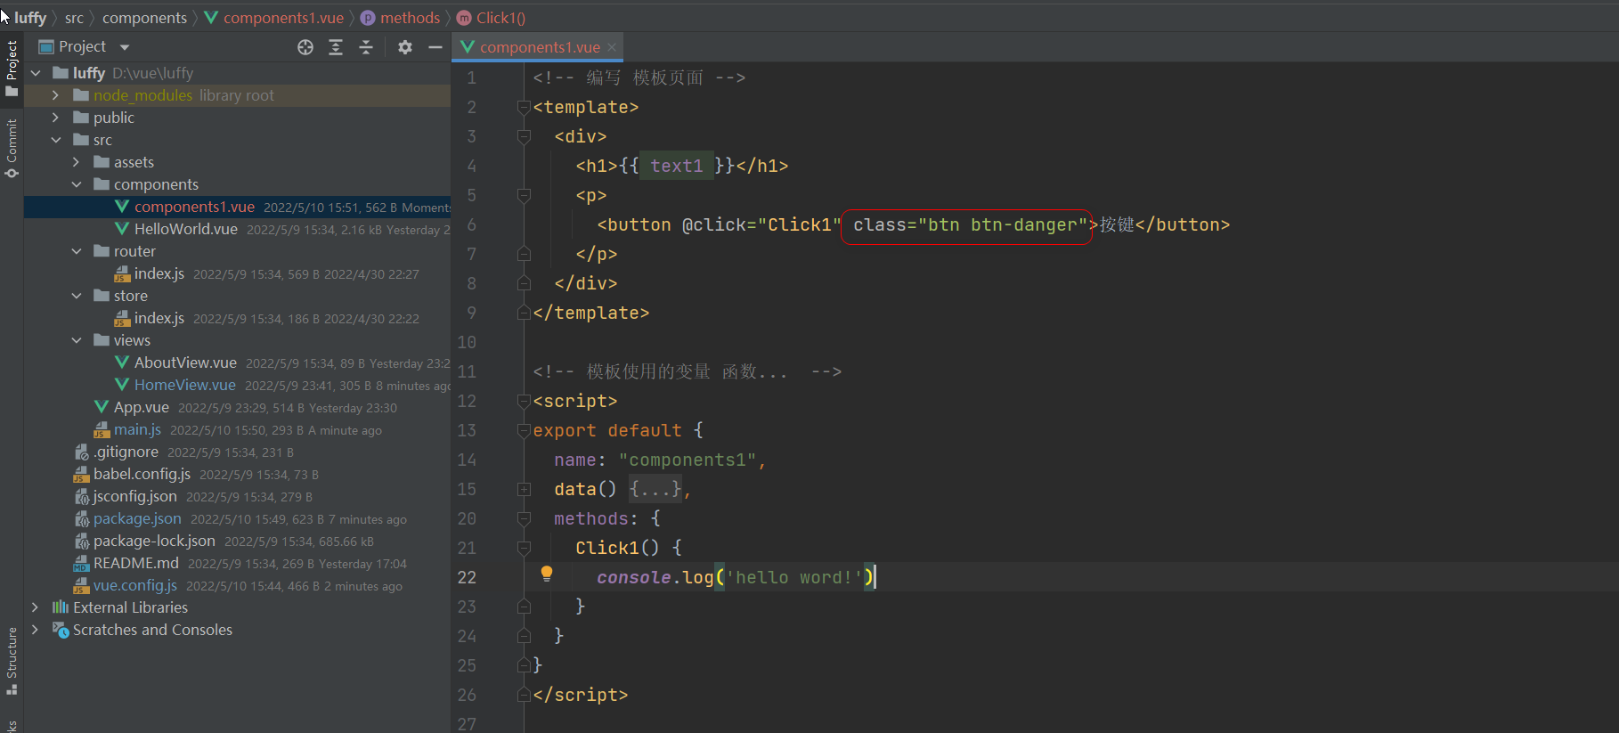This screenshot has height=733, width=1619.
Task: Click the "components1" name string on line 14
Action: pos(687,460)
